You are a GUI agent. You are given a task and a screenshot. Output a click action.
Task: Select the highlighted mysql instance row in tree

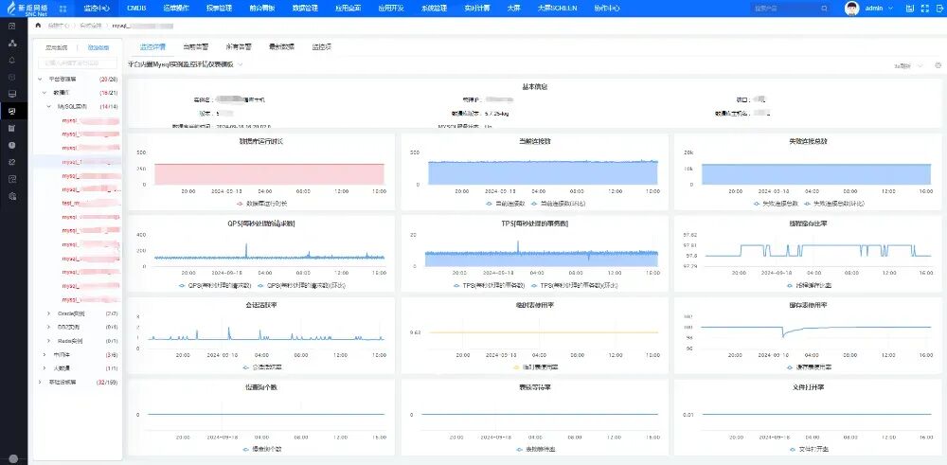click(x=78, y=162)
